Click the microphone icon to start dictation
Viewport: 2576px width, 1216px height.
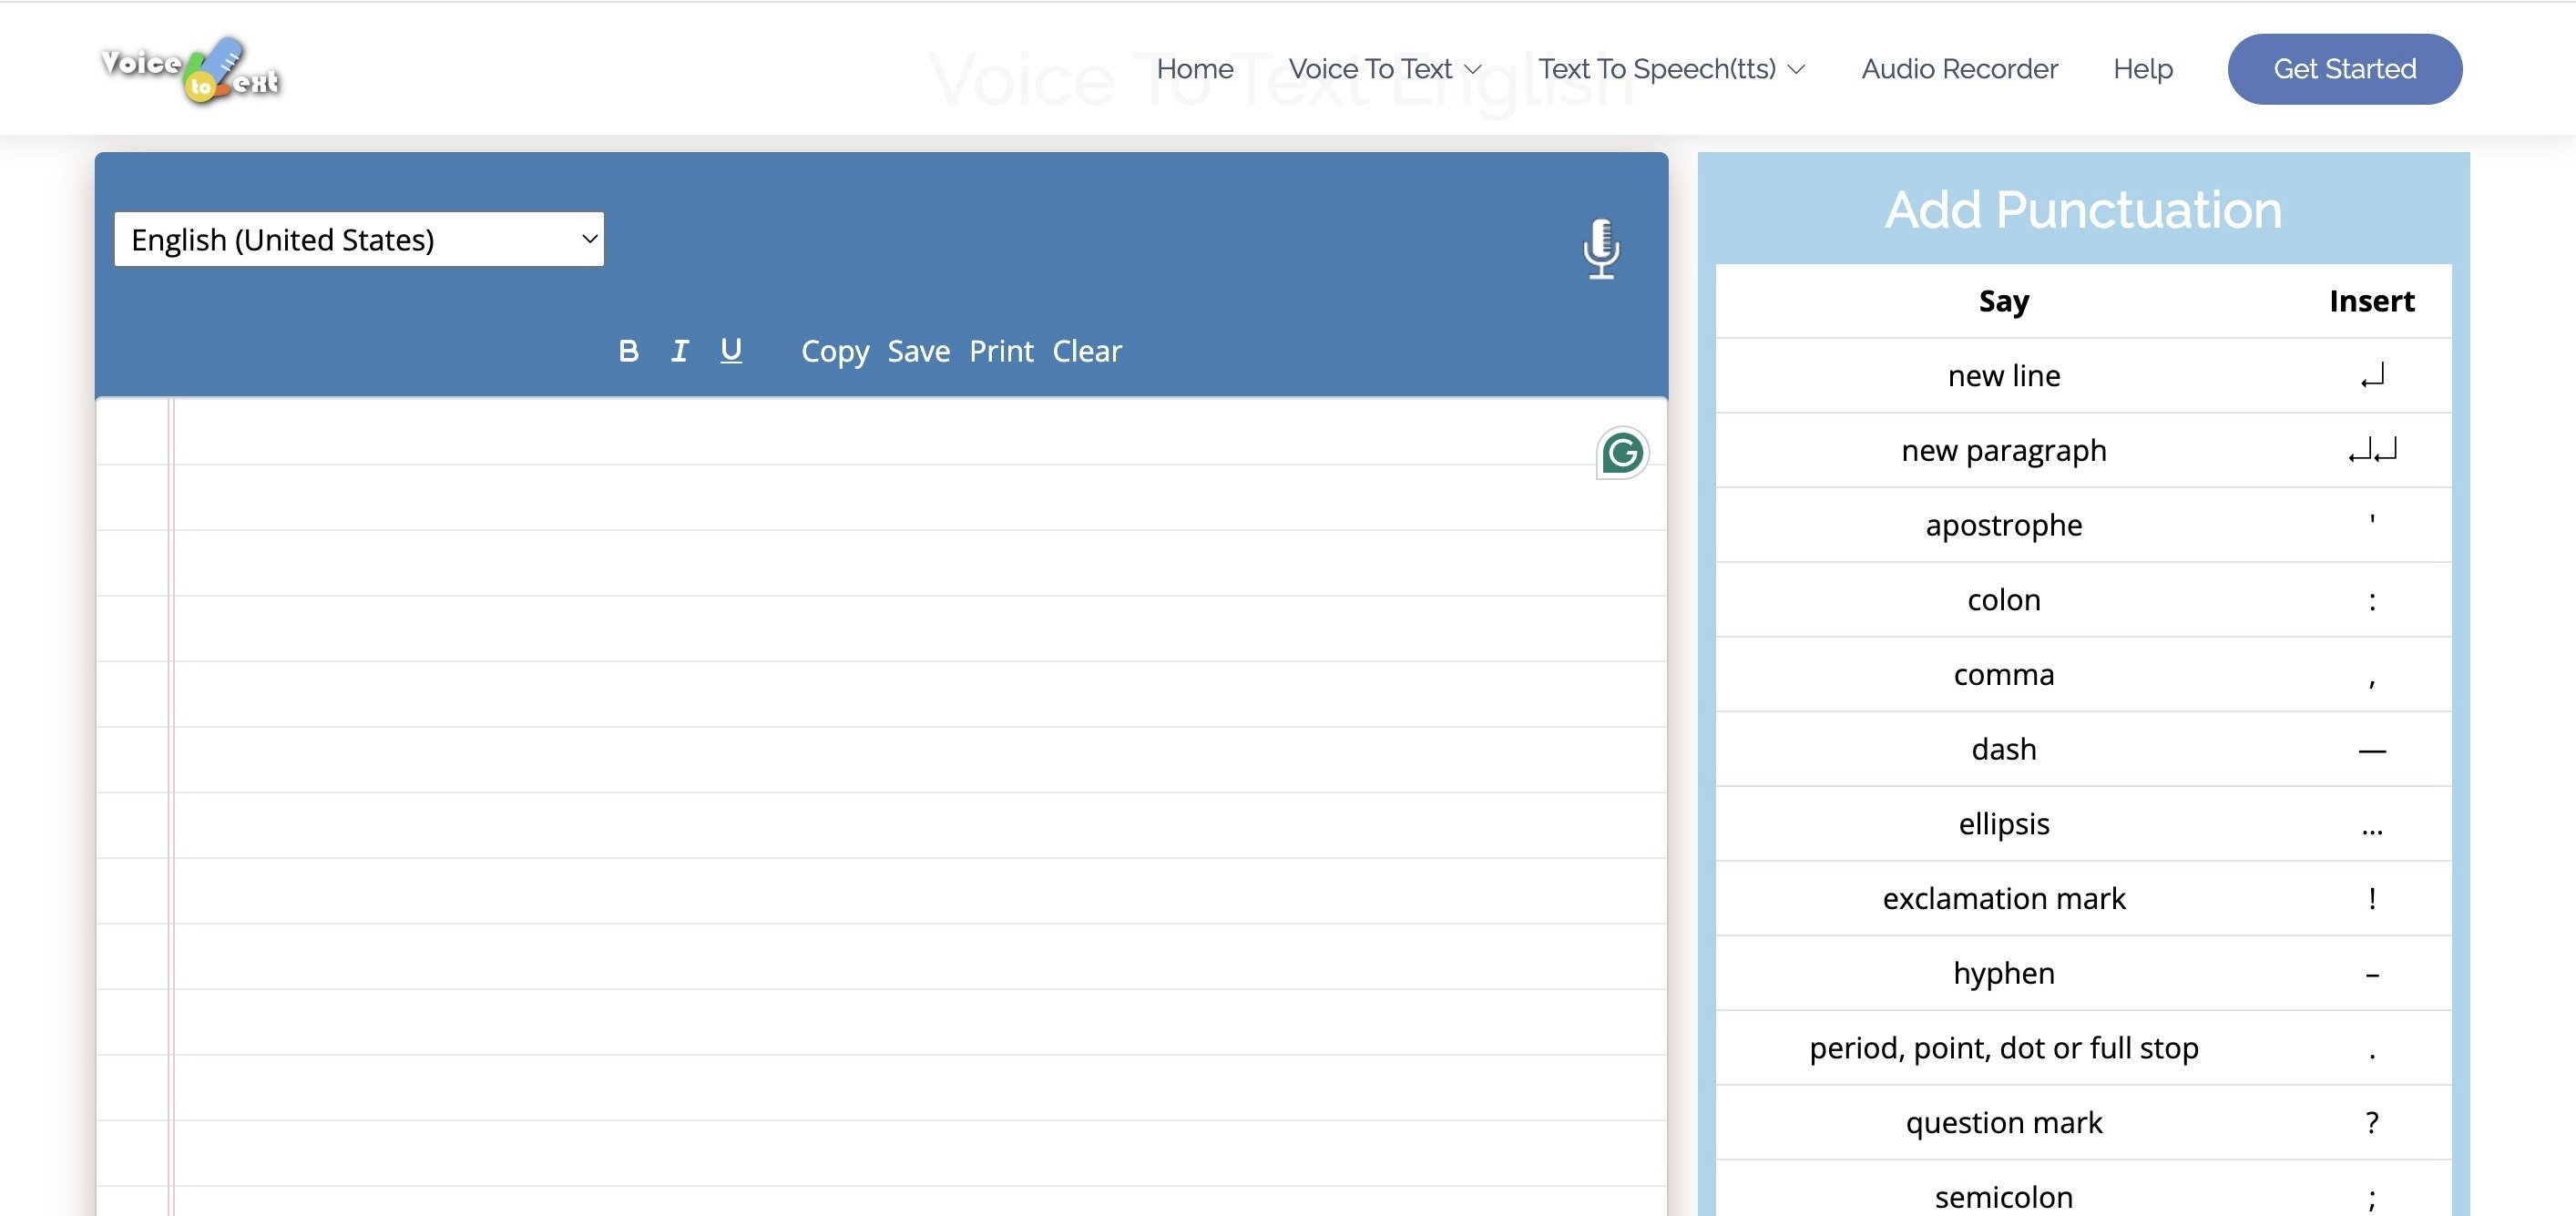point(1601,247)
